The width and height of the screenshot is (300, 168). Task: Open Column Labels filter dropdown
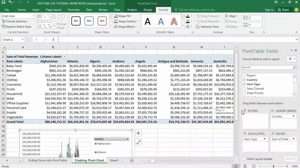pyautogui.click(x=64, y=56)
